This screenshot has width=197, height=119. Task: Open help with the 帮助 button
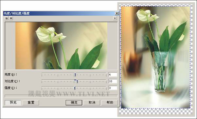(x=110, y=103)
